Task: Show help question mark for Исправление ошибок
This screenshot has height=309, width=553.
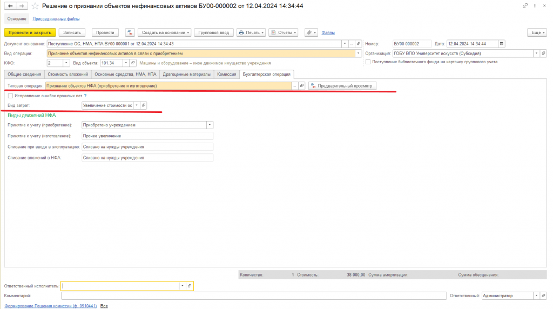Action: (85, 96)
